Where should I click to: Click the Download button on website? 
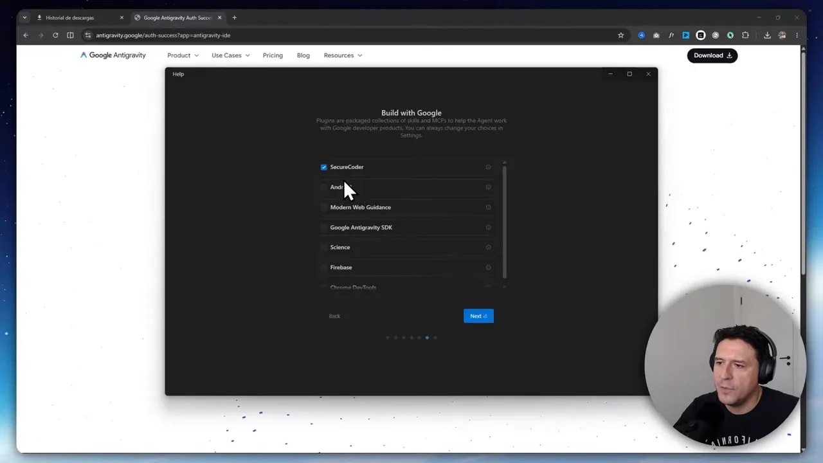point(712,55)
